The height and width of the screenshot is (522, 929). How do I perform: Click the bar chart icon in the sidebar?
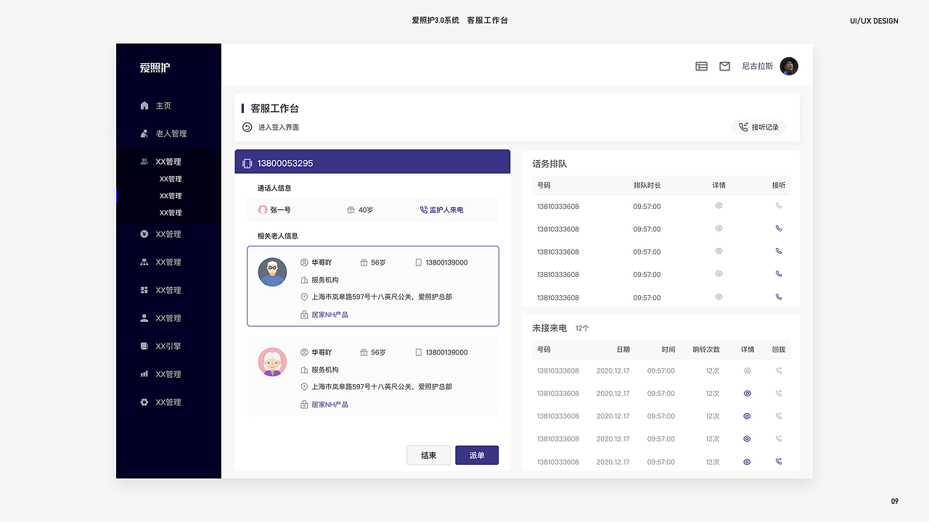tap(144, 373)
